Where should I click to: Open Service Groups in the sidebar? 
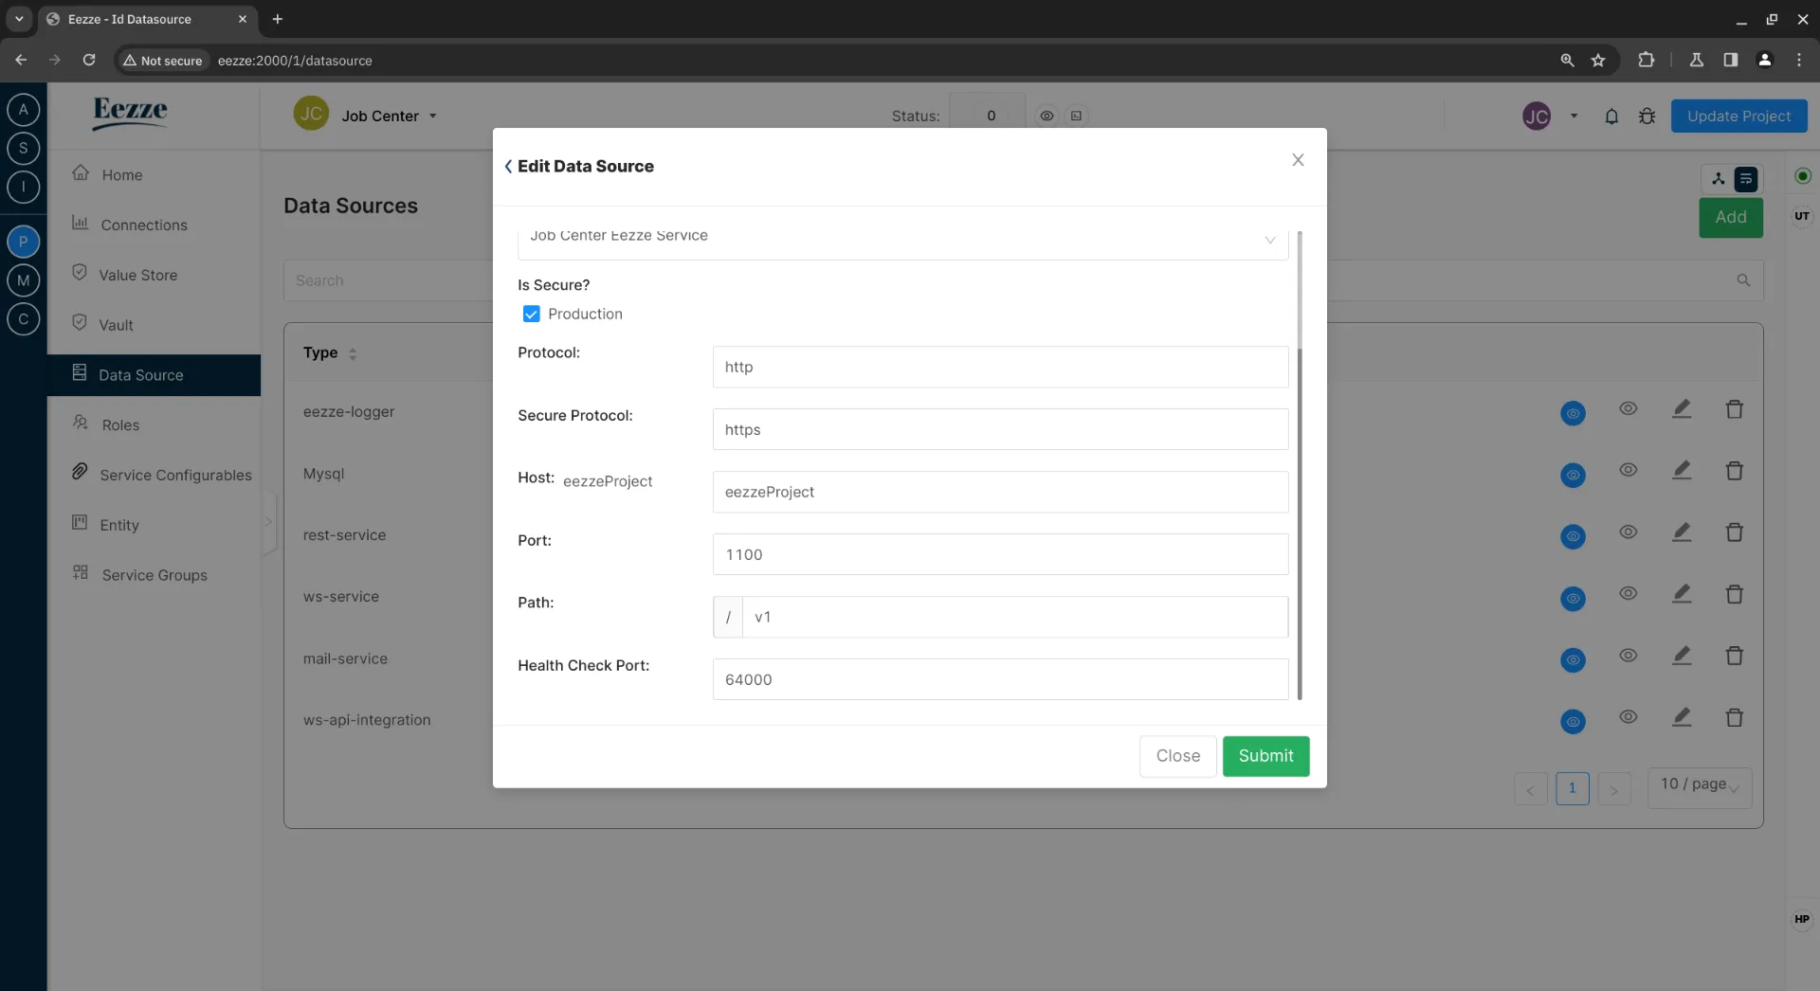[155, 575]
